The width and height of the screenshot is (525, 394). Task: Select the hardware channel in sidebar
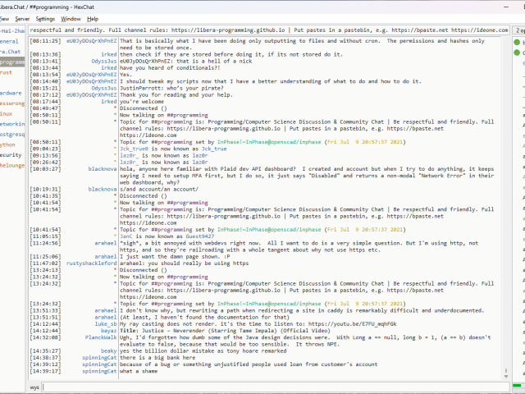click(x=11, y=93)
